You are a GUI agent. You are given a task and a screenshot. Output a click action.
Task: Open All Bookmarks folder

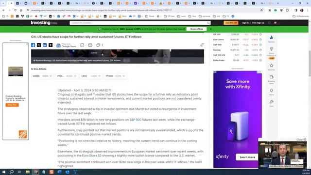point(301,16)
